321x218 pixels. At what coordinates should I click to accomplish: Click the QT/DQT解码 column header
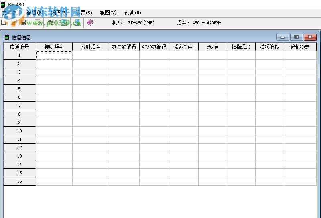pyautogui.click(x=124, y=47)
